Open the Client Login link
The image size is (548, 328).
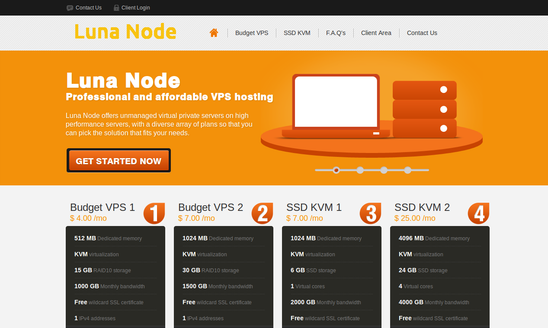tap(136, 8)
